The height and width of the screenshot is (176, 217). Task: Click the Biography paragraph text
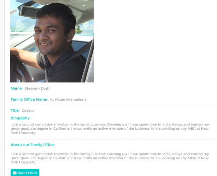click(110, 128)
